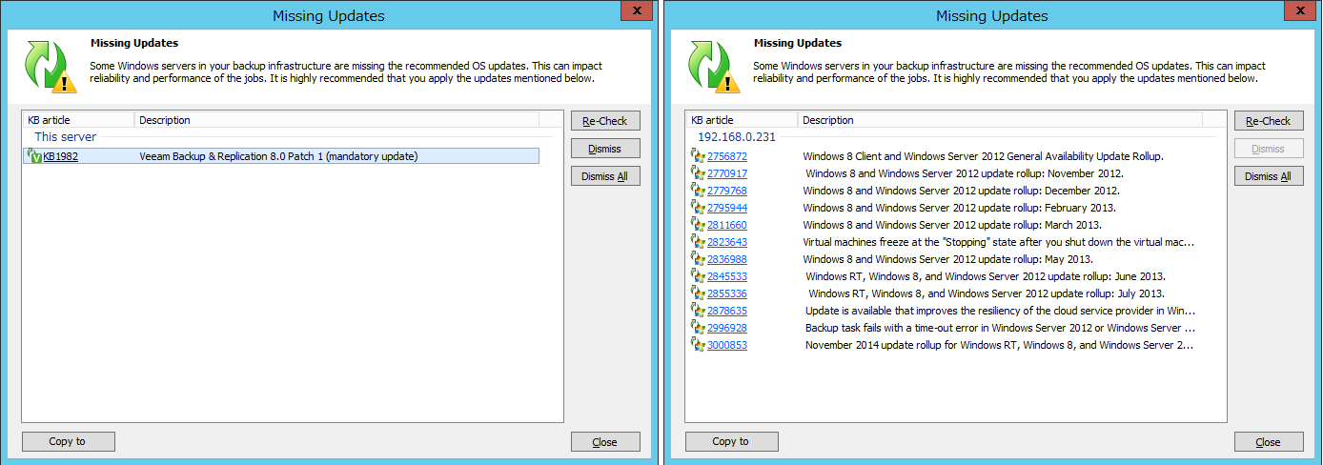Click the update icon beside KB 2770917

[698, 173]
